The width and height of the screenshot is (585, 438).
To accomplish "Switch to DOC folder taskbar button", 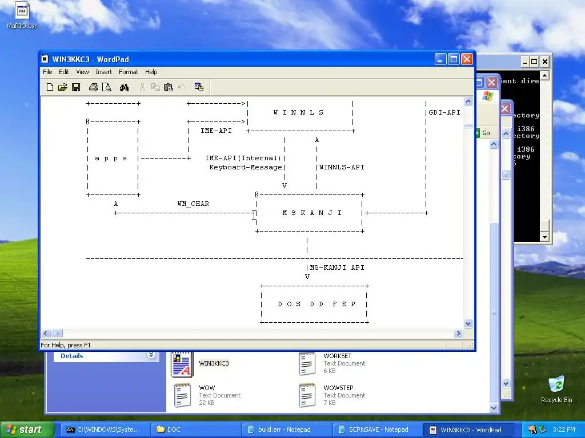I will click(x=195, y=429).
